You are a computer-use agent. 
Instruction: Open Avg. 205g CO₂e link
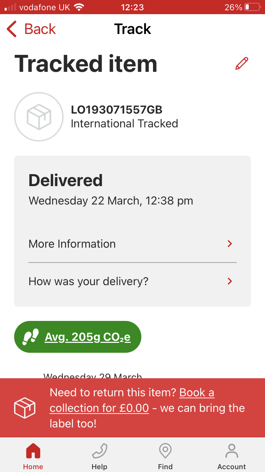88,337
